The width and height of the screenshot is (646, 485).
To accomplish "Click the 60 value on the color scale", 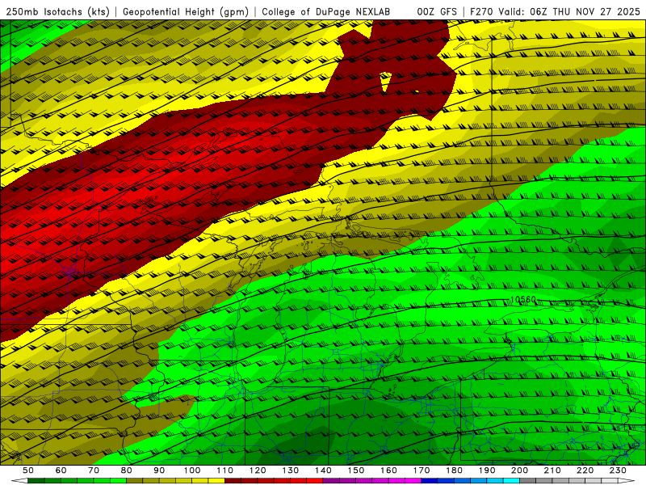I will point(61,470).
